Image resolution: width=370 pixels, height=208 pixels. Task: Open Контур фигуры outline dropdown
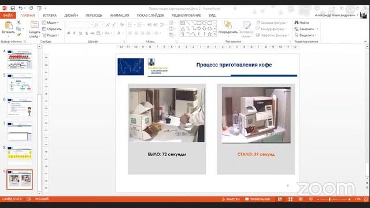[x=271, y=29]
